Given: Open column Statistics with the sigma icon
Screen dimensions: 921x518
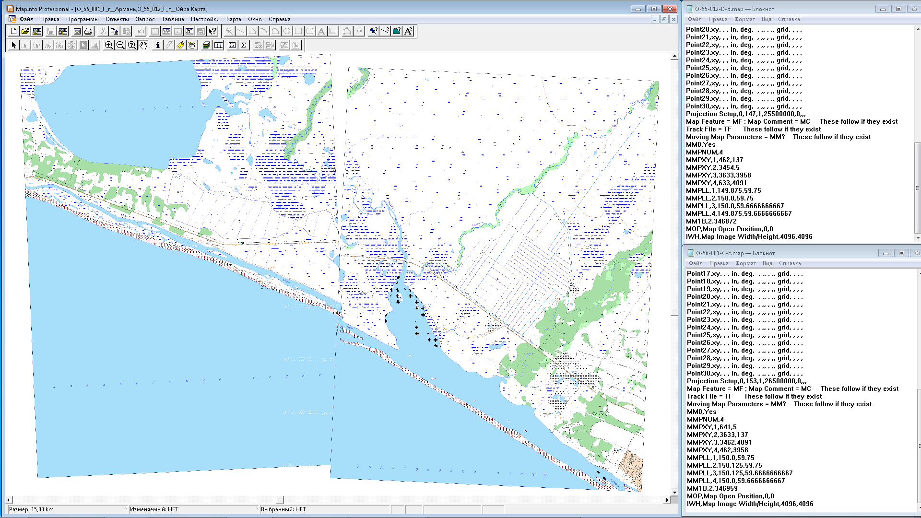Looking at the screenshot, I should pos(244,45).
